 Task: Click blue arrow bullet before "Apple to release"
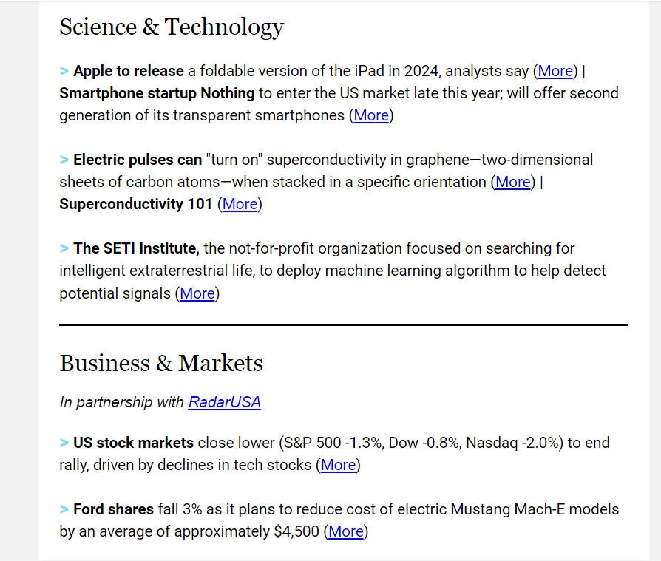click(64, 71)
